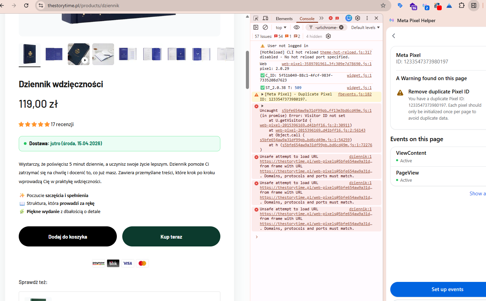Open the DevTools three-dot customize menu

[367, 18]
